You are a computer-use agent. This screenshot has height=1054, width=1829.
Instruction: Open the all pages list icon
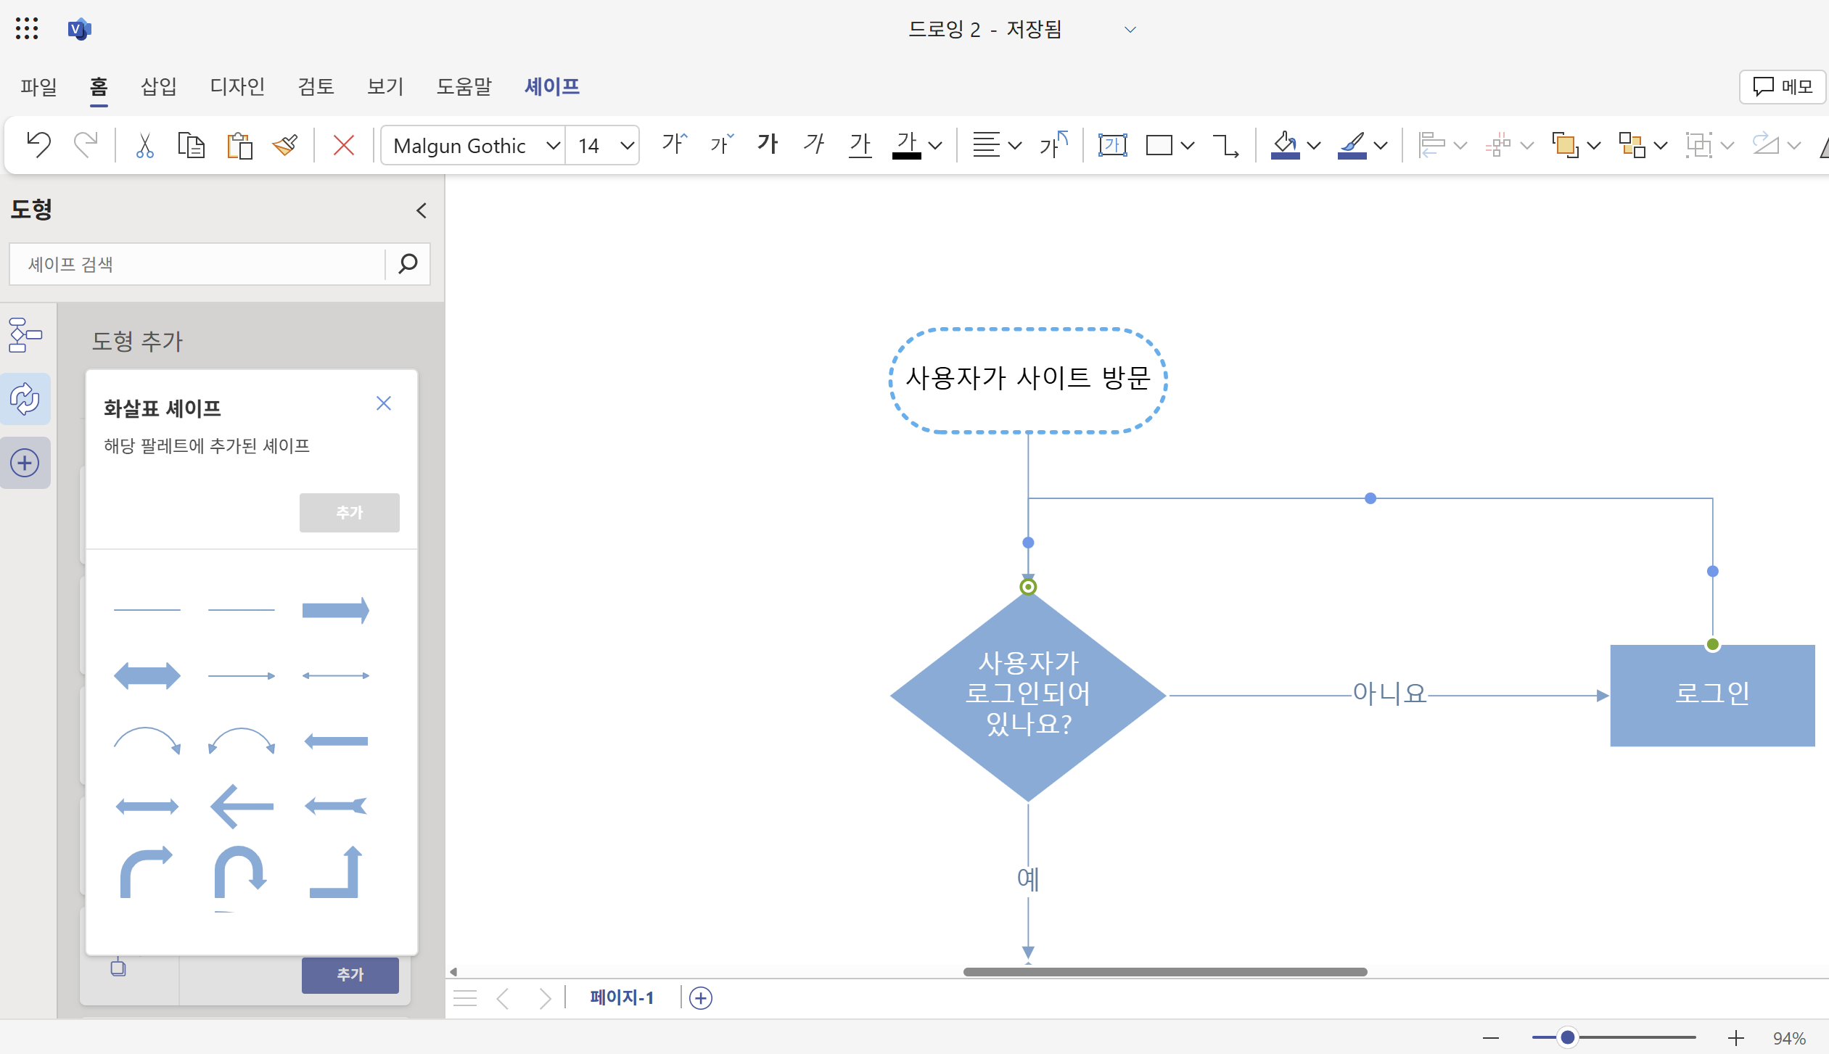click(x=465, y=998)
